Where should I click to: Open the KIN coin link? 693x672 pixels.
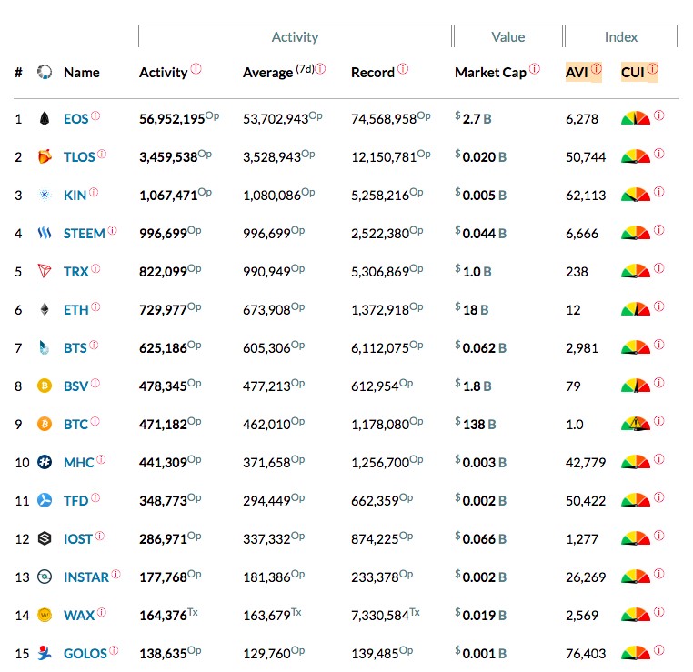[75, 196]
